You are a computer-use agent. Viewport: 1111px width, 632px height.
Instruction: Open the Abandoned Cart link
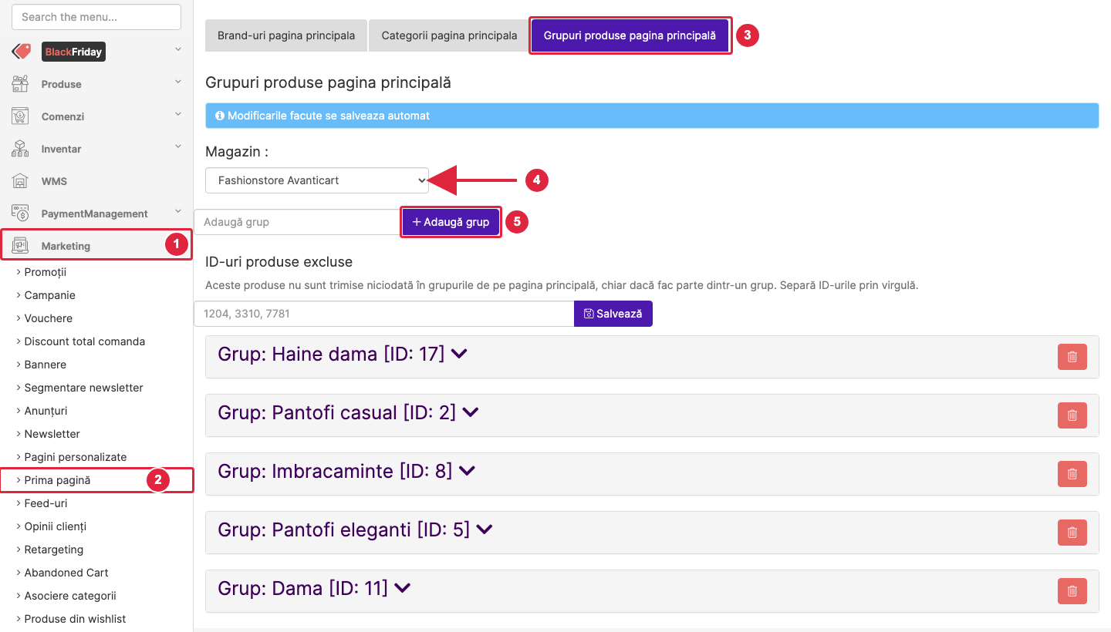(66, 573)
